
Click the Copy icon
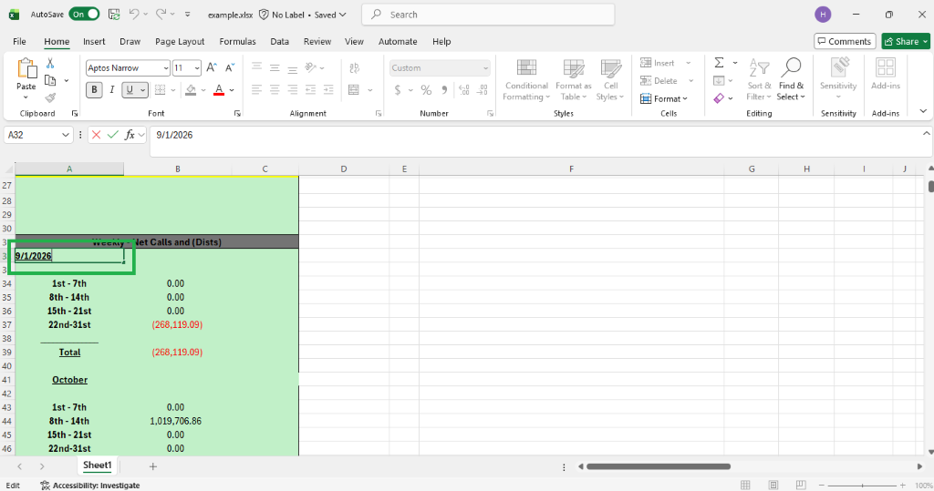(x=51, y=80)
